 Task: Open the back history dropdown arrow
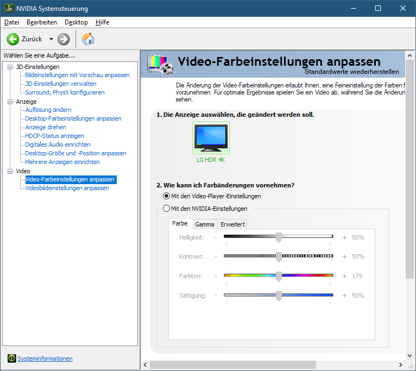[x=51, y=39]
